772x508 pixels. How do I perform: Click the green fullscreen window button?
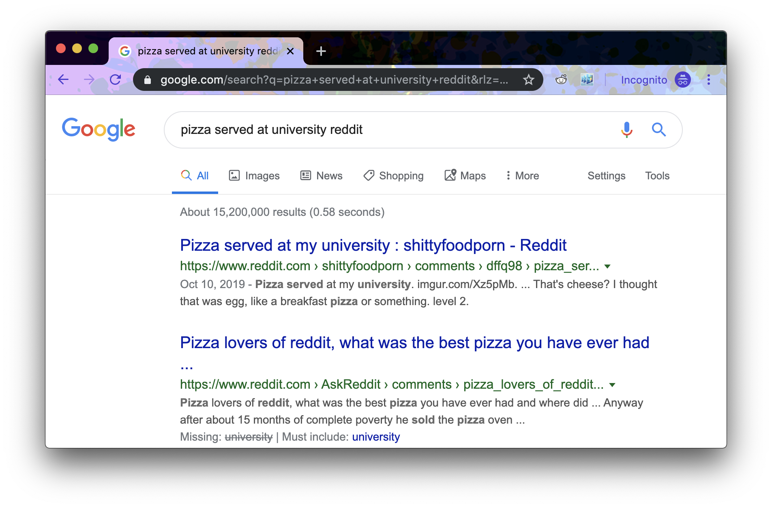click(x=93, y=48)
